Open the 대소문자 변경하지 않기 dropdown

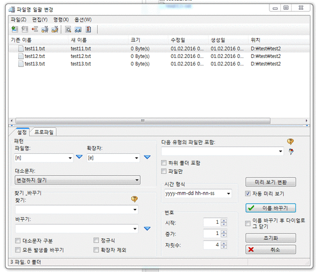(x=78, y=180)
